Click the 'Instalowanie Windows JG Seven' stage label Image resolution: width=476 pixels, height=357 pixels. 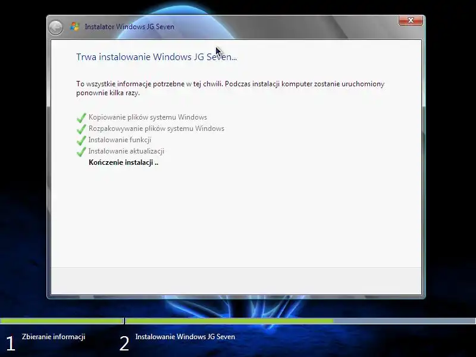[185, 337]
